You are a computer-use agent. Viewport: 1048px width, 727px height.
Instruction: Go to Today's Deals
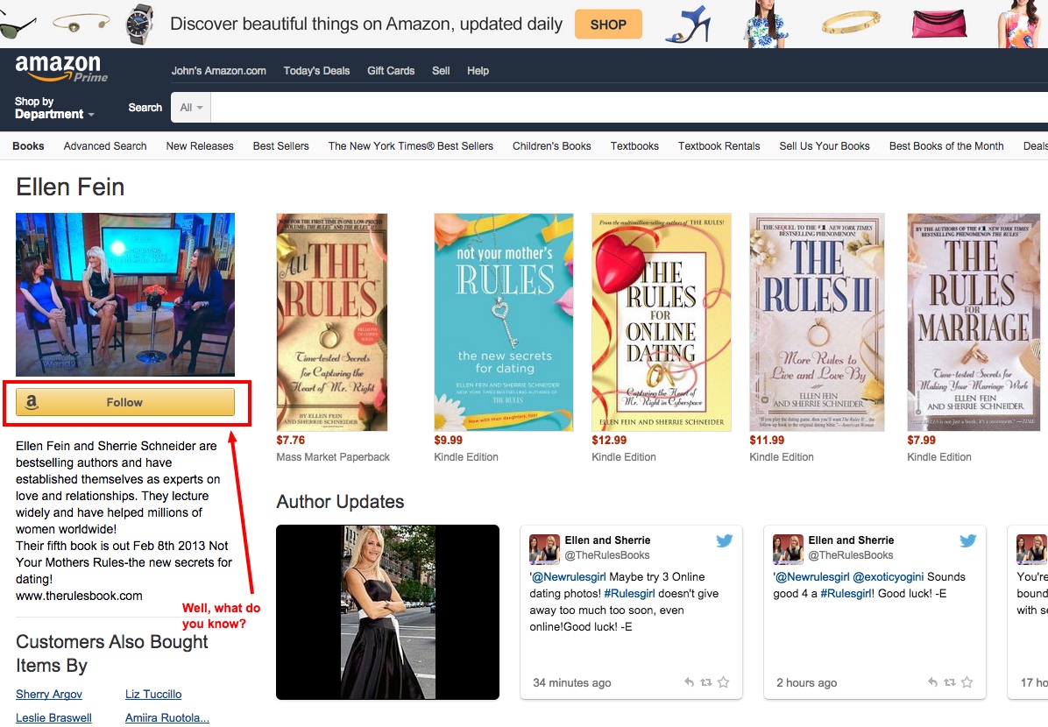pyautogui.click(x=317, y=71)
